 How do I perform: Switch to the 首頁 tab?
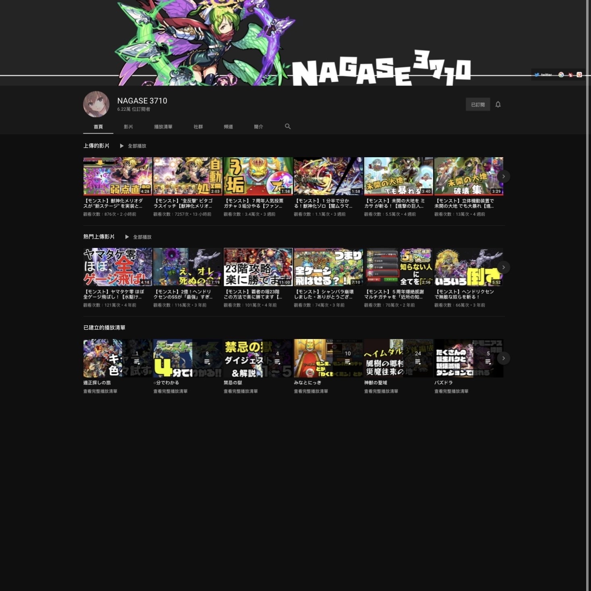pyautogui.click(x=98, y=127)
